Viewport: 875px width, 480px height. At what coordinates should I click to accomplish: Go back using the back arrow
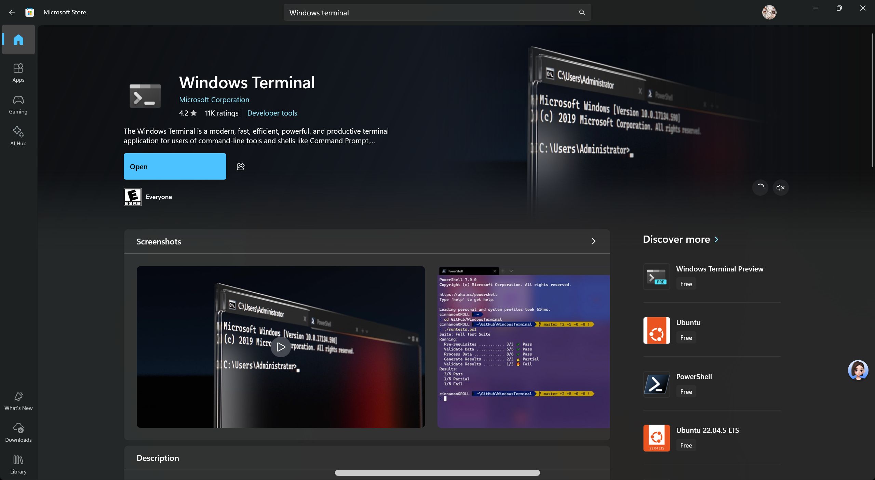[12, 12]
